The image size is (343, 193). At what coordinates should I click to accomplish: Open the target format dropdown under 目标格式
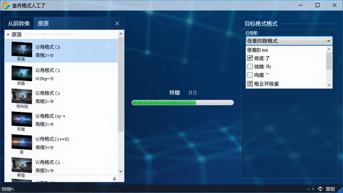point(289,41)
